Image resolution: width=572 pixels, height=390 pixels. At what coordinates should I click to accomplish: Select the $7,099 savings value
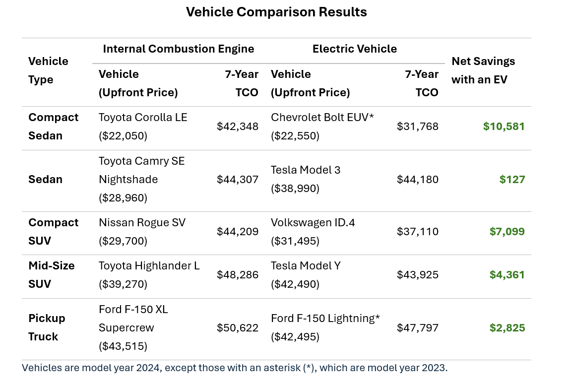point(507,232)
